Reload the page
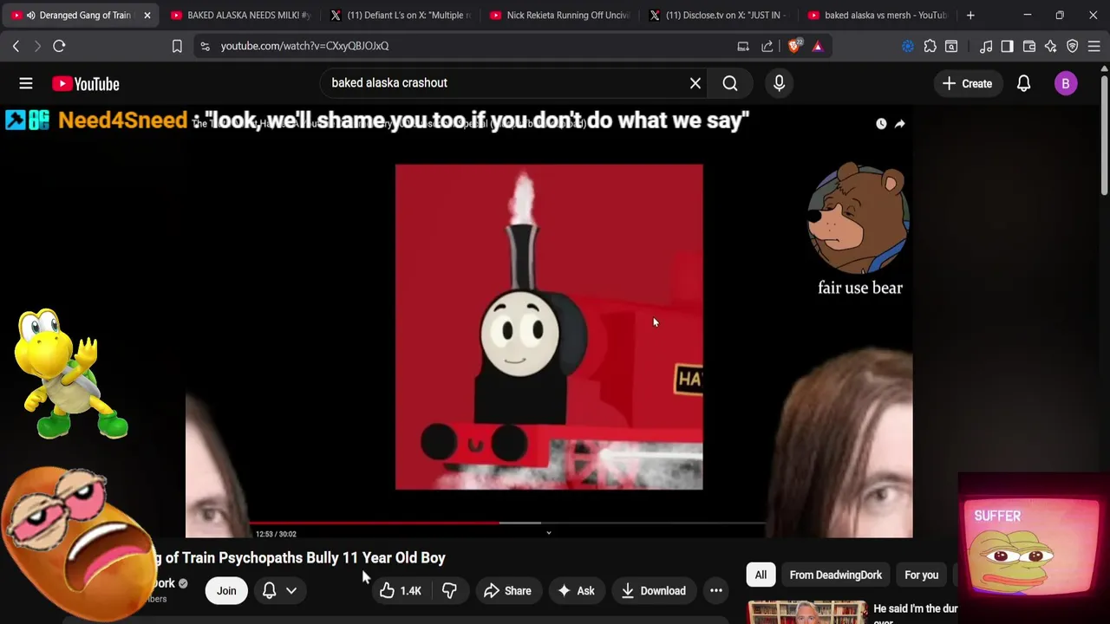The image size is (1110, 624). pos(59,46)
